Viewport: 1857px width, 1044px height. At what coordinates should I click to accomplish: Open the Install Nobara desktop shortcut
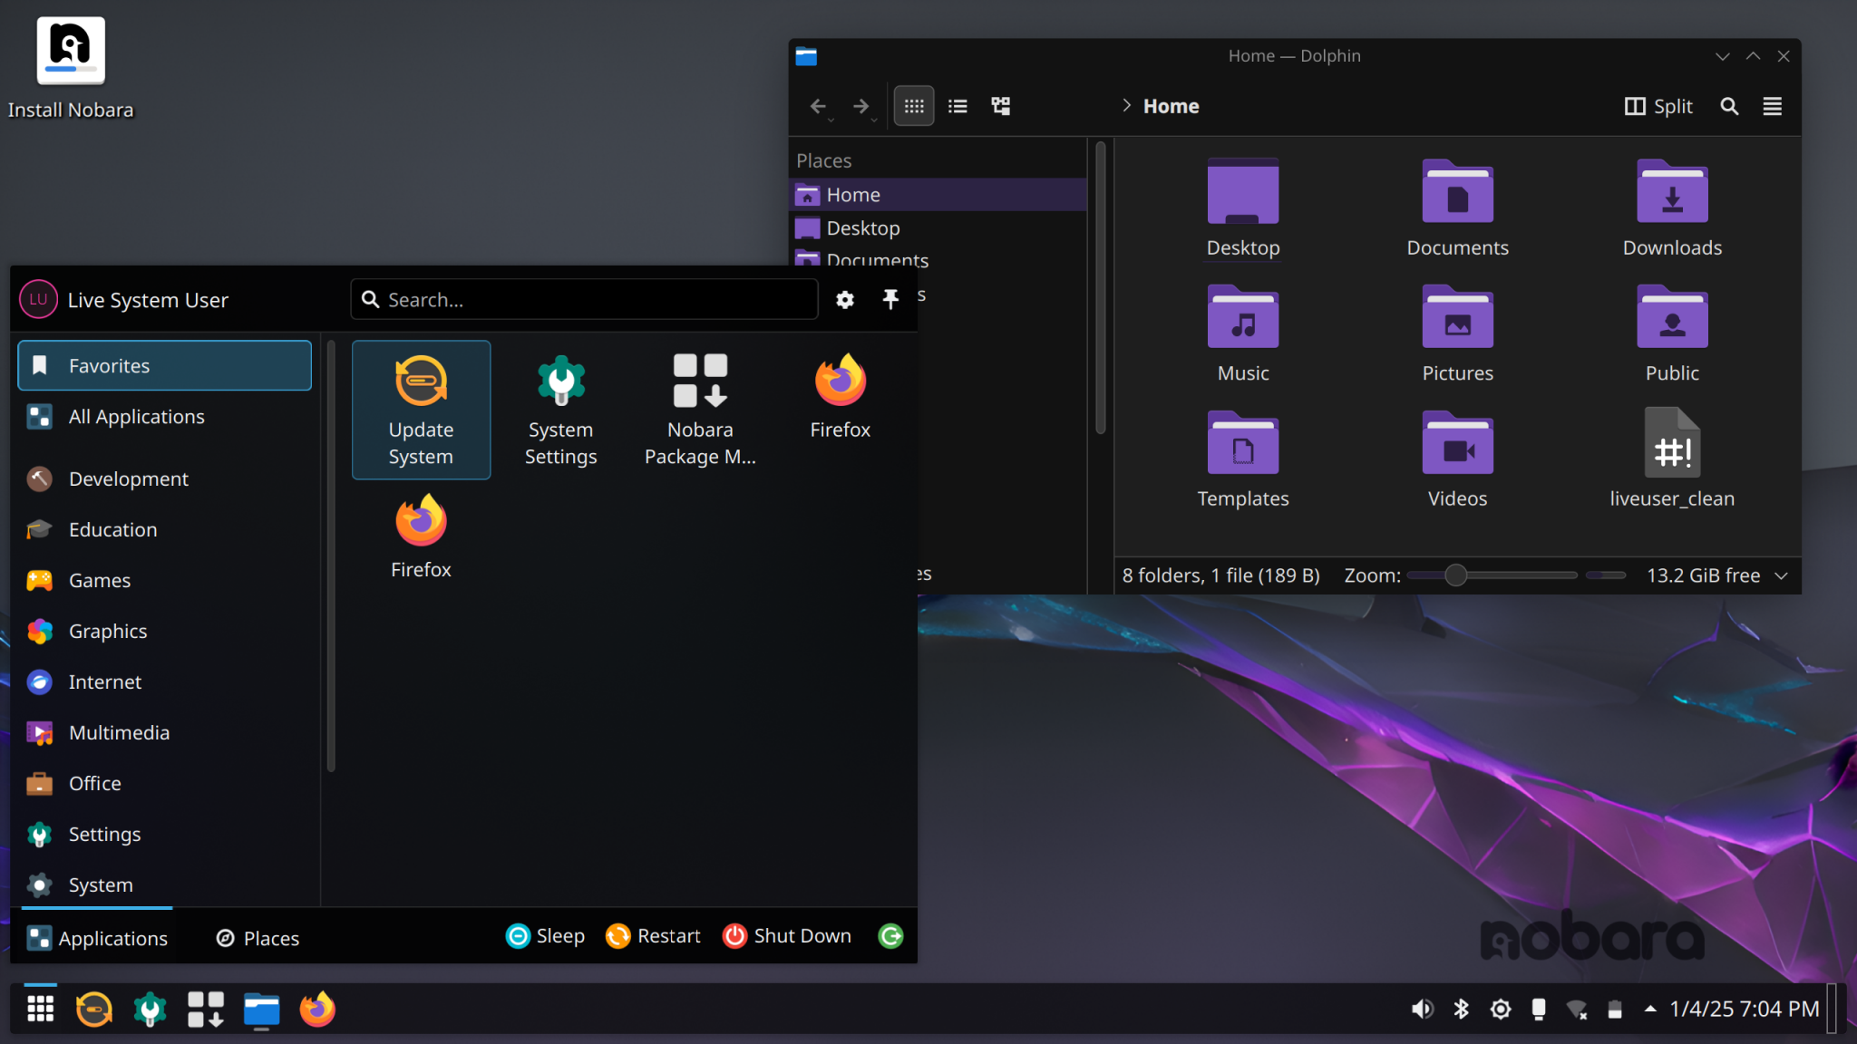tap(71, 51)
